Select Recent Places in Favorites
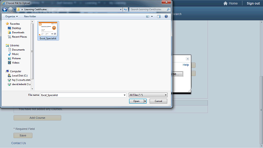 [19, 37]
